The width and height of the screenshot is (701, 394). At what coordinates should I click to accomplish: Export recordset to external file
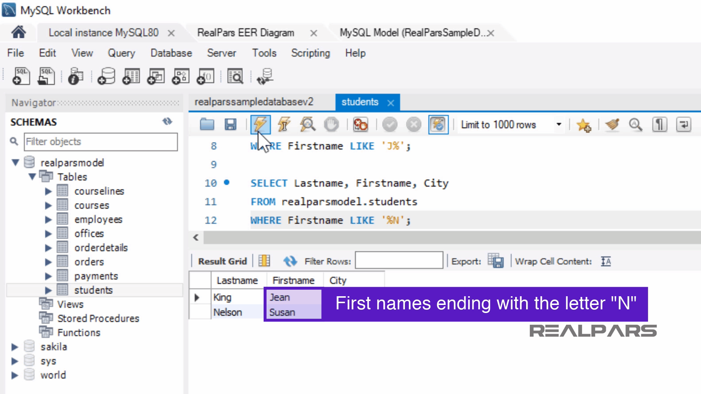coord(496,261)
